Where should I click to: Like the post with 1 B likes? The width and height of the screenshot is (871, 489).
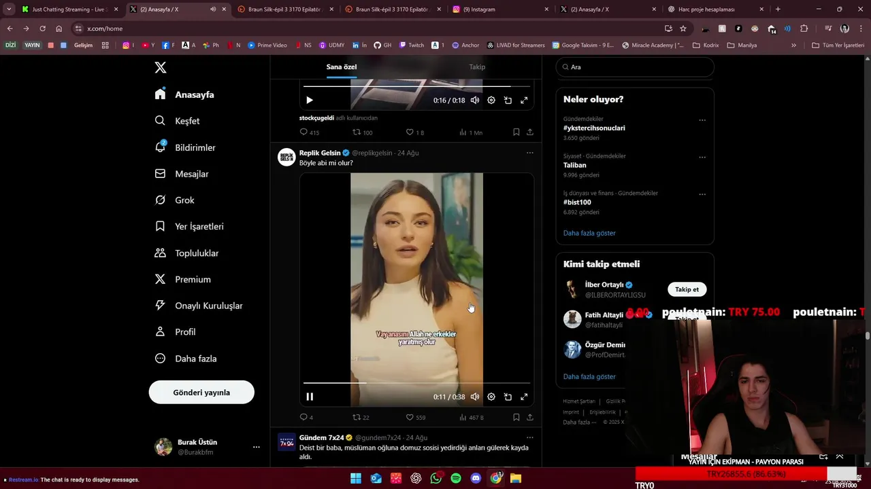pyautogui.click(x=415, y=132)
